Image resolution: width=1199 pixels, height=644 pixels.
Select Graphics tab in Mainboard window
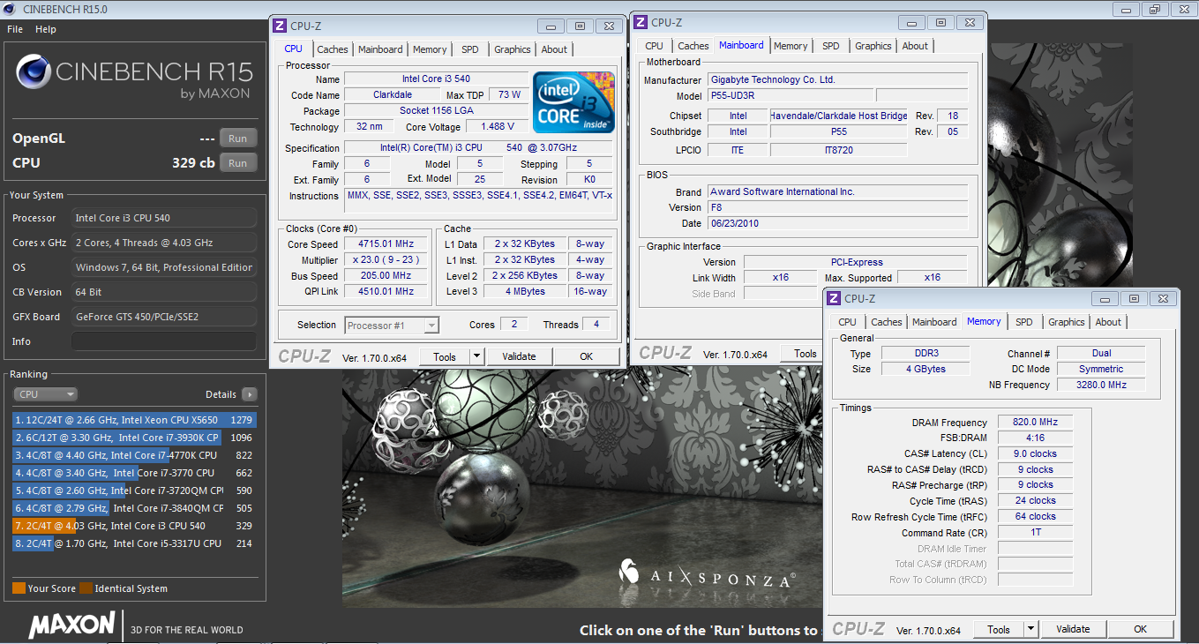point(873,46)
